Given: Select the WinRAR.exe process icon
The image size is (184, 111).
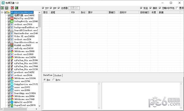Looking at the screenshot, I should click(x=12, y=45).
